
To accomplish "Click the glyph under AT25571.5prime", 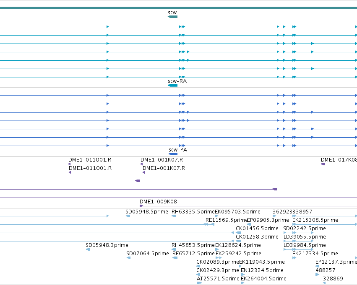I will (x=199, y=283).
